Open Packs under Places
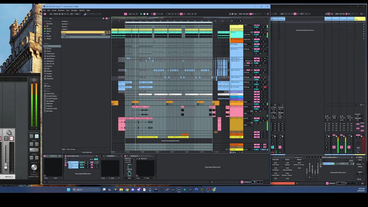This screenshot has height=207, width=368. coord(48,86)
